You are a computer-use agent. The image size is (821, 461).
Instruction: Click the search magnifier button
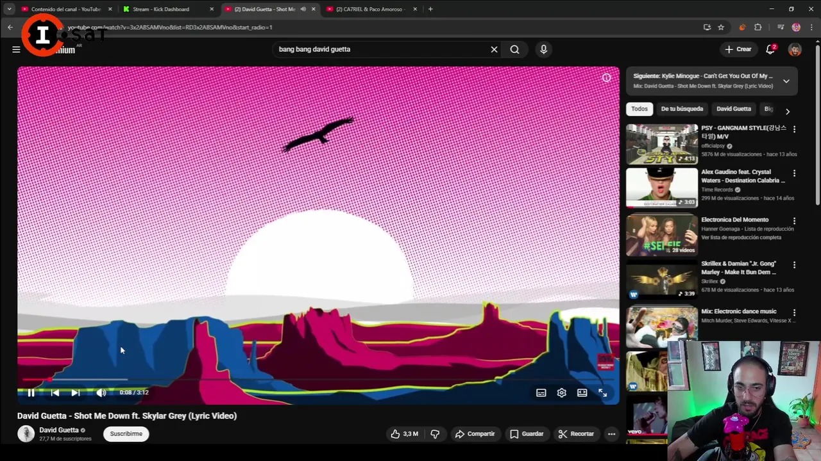coord(514,49)
